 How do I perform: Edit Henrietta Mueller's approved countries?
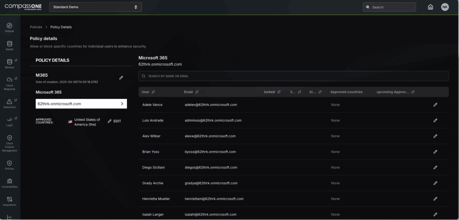click(435, 198)
